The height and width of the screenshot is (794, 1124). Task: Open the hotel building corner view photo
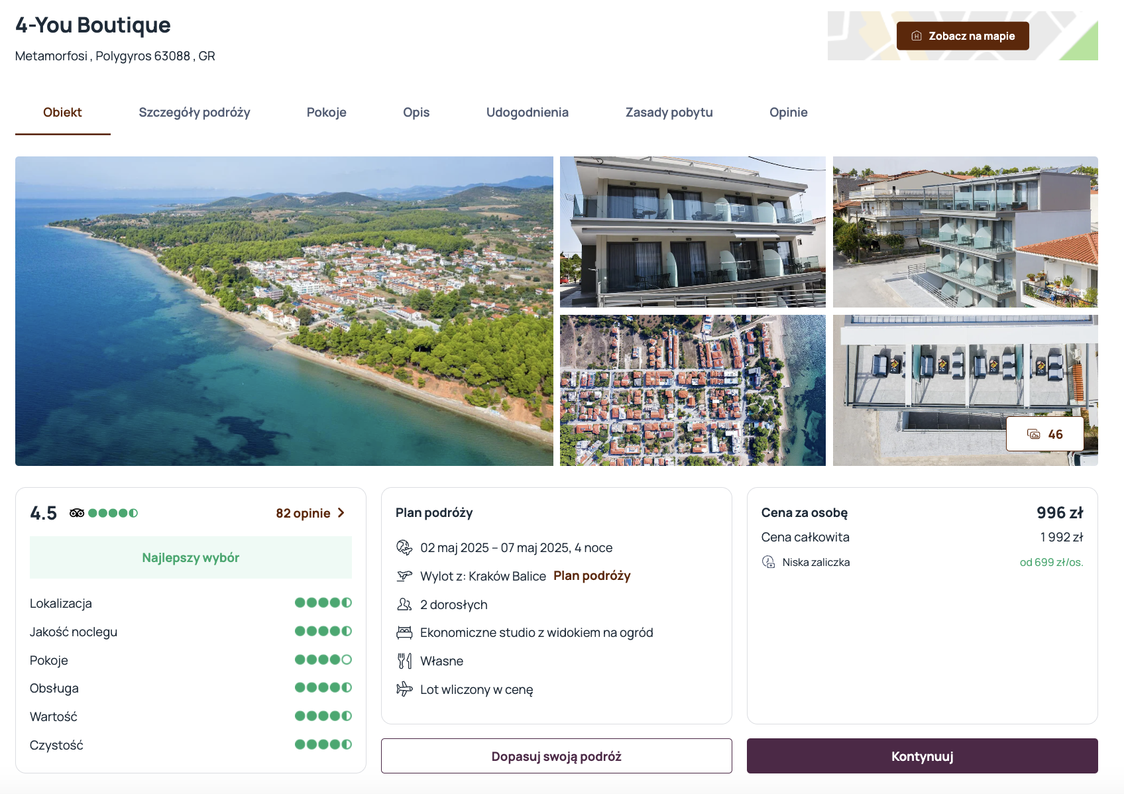point(966,232)
